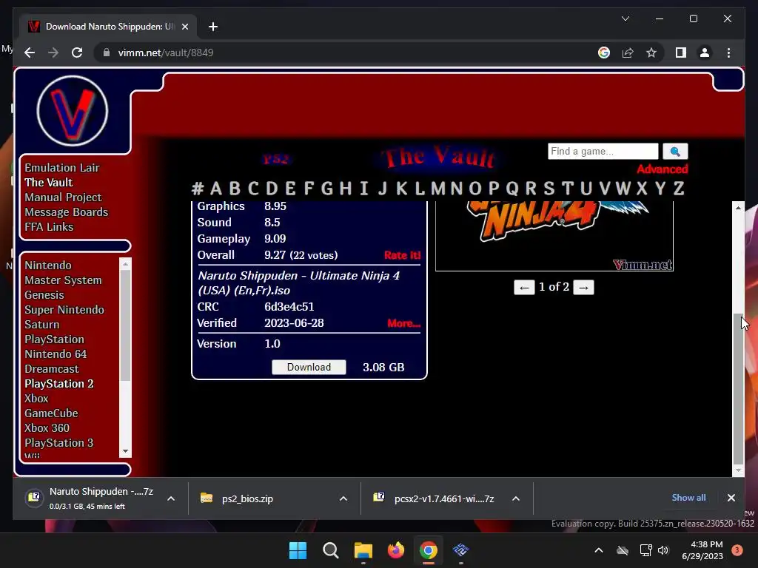The image size is (758, 568).
Task: Launch Firefox from taskbar
Action: (x=396, y=550)
